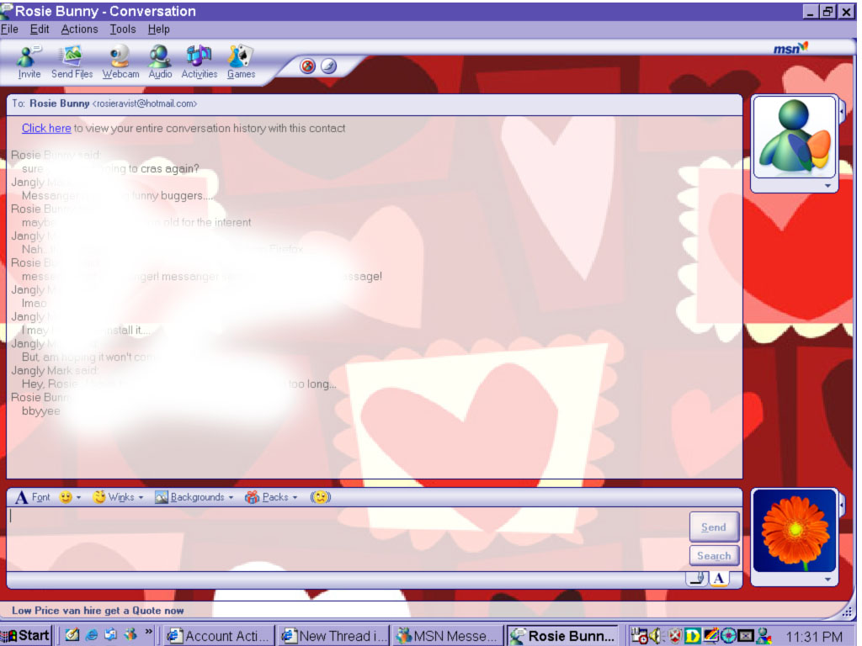Open the Send Files option

(x=72, y=62)
